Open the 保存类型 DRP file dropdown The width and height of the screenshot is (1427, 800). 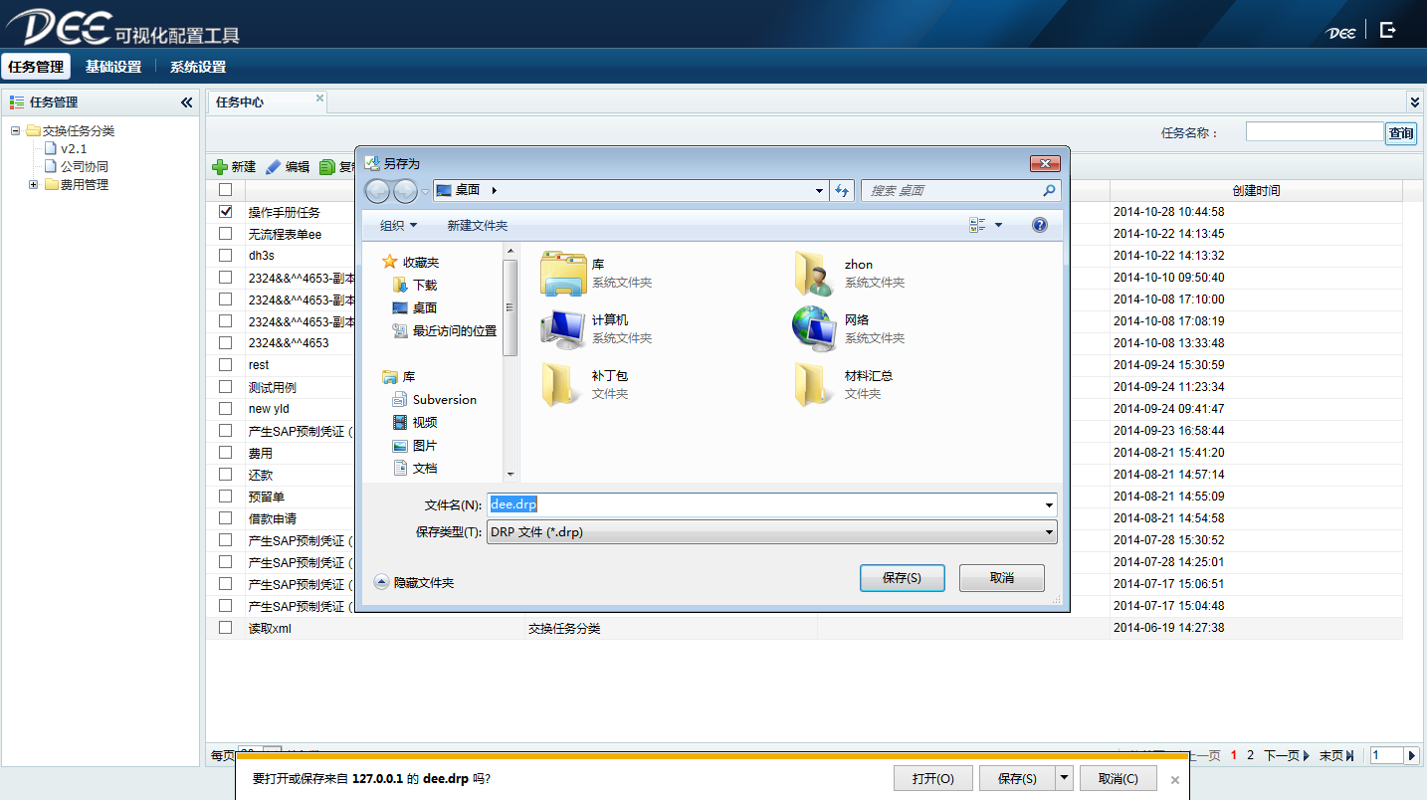772,532
